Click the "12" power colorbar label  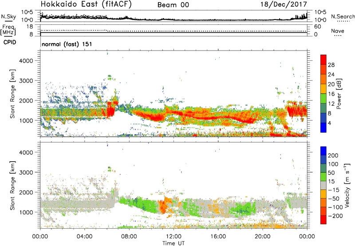(x=331, y=104)
